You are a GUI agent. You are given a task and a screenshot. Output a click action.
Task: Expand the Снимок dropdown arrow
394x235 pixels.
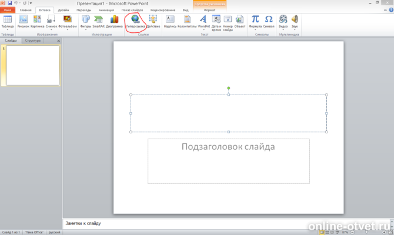[51, 30]
